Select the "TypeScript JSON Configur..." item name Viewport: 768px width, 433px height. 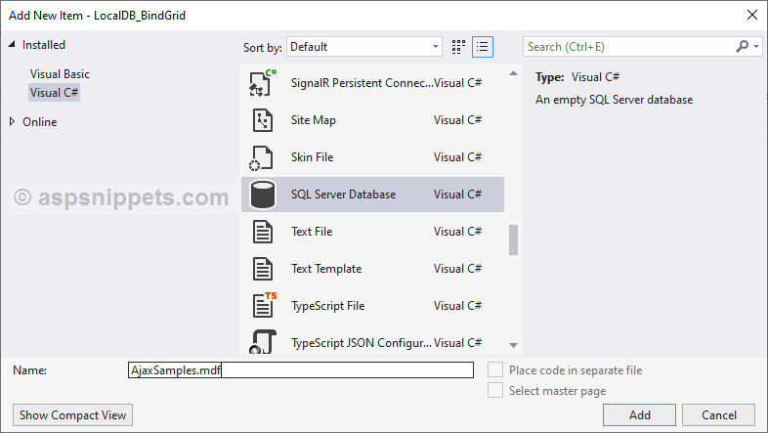click(x=362, y=343)
